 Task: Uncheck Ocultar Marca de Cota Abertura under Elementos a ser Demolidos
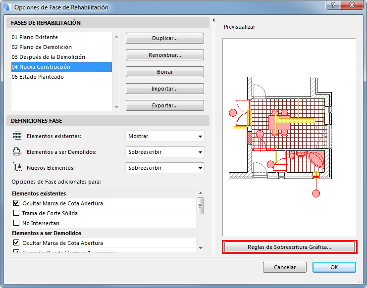[x=16, y=242]
